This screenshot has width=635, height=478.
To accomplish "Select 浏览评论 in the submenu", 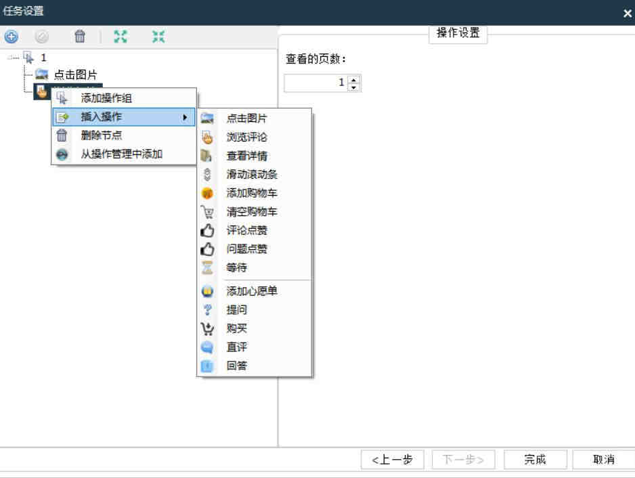I will click(x=255, y=137).
